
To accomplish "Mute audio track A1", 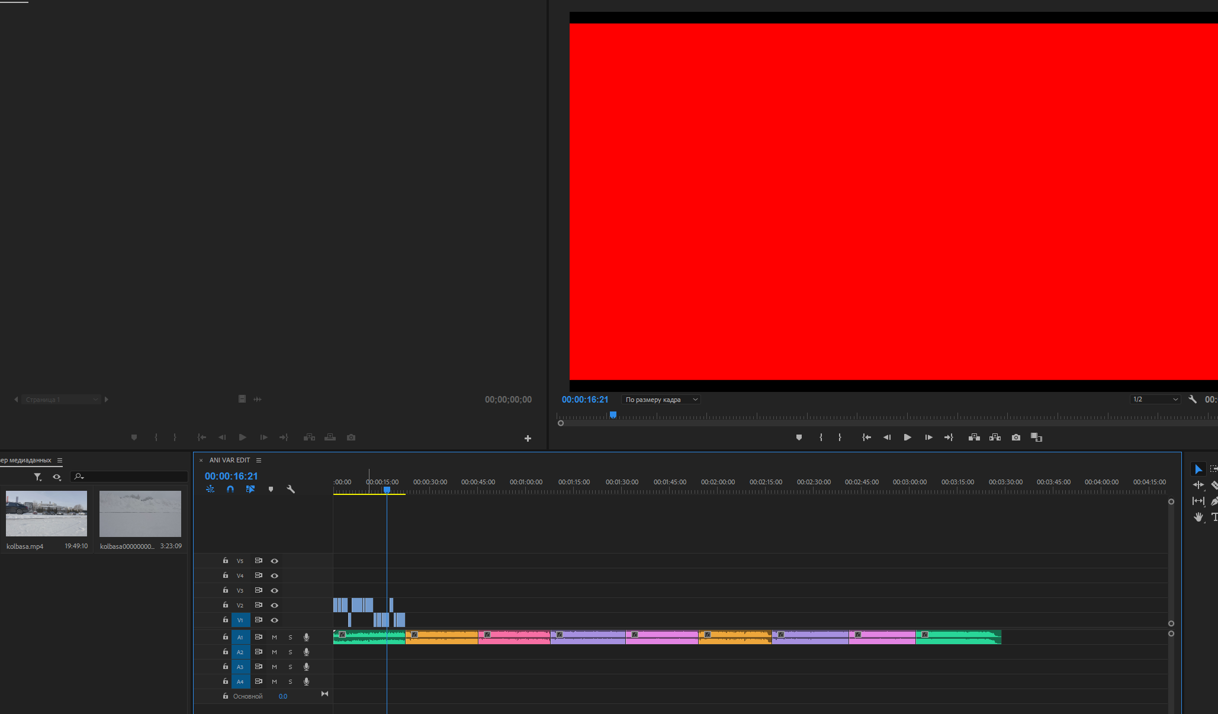I will pos(274,637).
